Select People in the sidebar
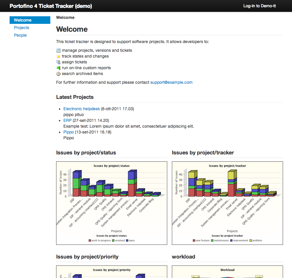292x278 pixels. pos(20,35)
